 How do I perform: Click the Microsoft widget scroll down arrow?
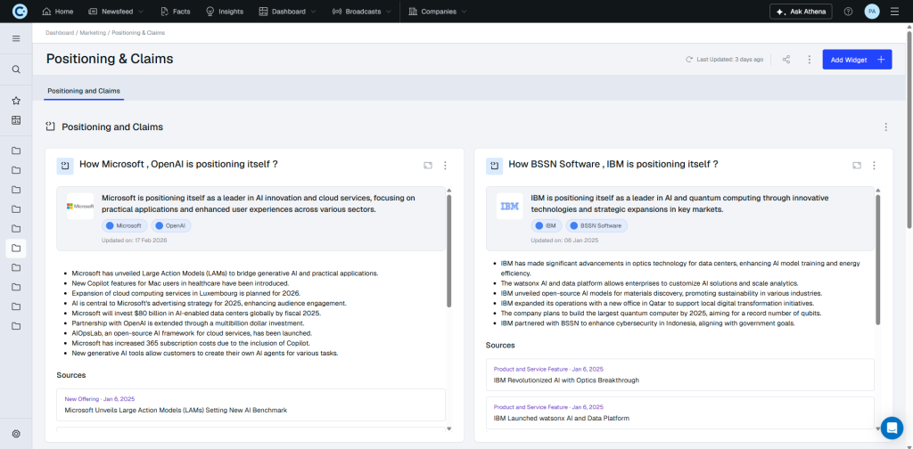point(449,429)
